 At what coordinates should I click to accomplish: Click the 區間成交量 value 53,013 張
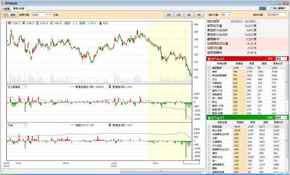point(250,26)
